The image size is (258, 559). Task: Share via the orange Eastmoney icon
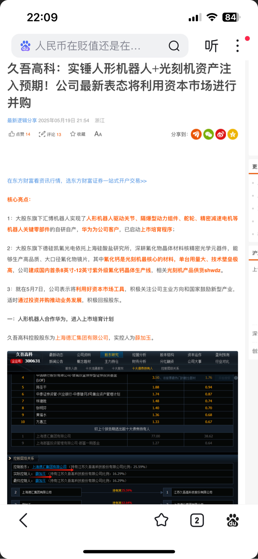pyautogui.click(x=196, y=134)
